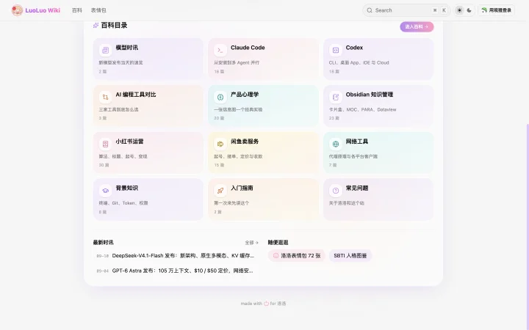The image size is (529, 330).
Task: Click the heart icon in the footer
Action: tap(266, 304)
